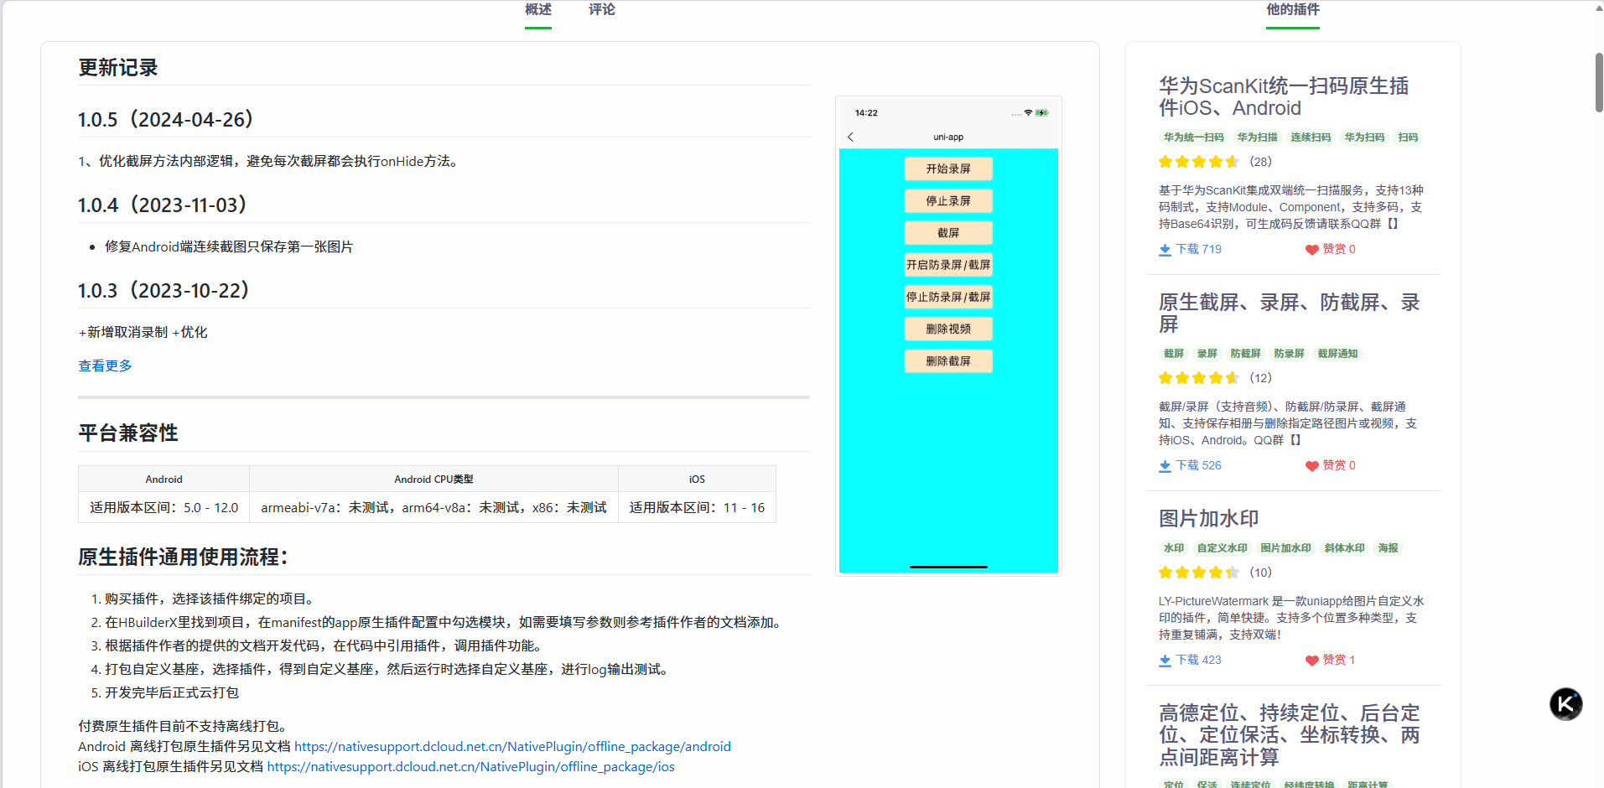Click the 赞赏 heart icon for 华为ScanKit plugin
Viewport: 1604px width, 788px height.
point(1311,249)
